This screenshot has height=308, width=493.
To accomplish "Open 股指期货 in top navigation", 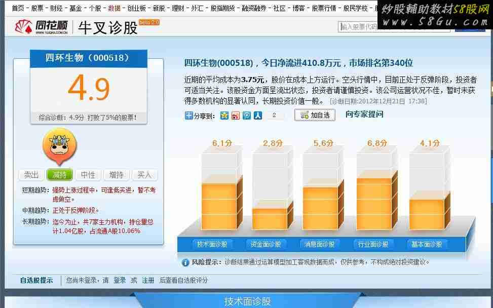I will (222, 9).
